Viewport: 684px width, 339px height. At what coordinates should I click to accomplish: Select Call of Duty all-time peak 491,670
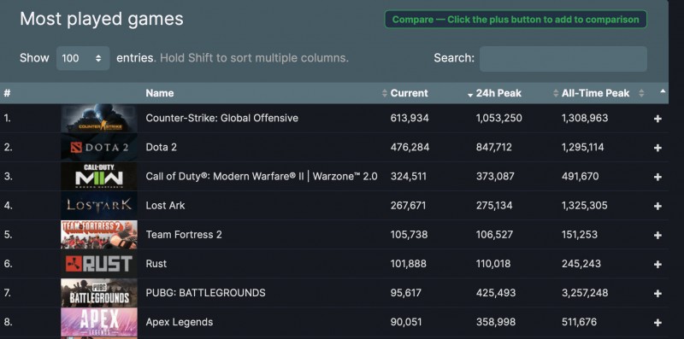581,177
